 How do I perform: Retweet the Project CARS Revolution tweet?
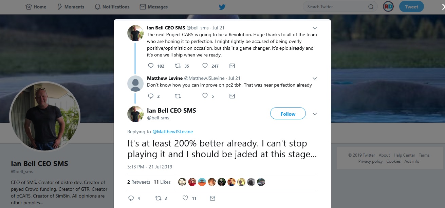178,66
